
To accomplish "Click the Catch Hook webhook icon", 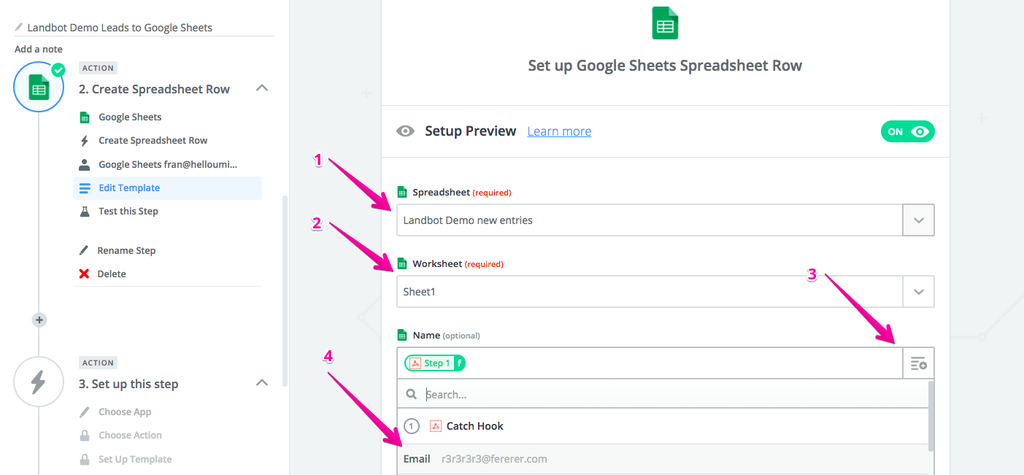I will pos(436,426).
